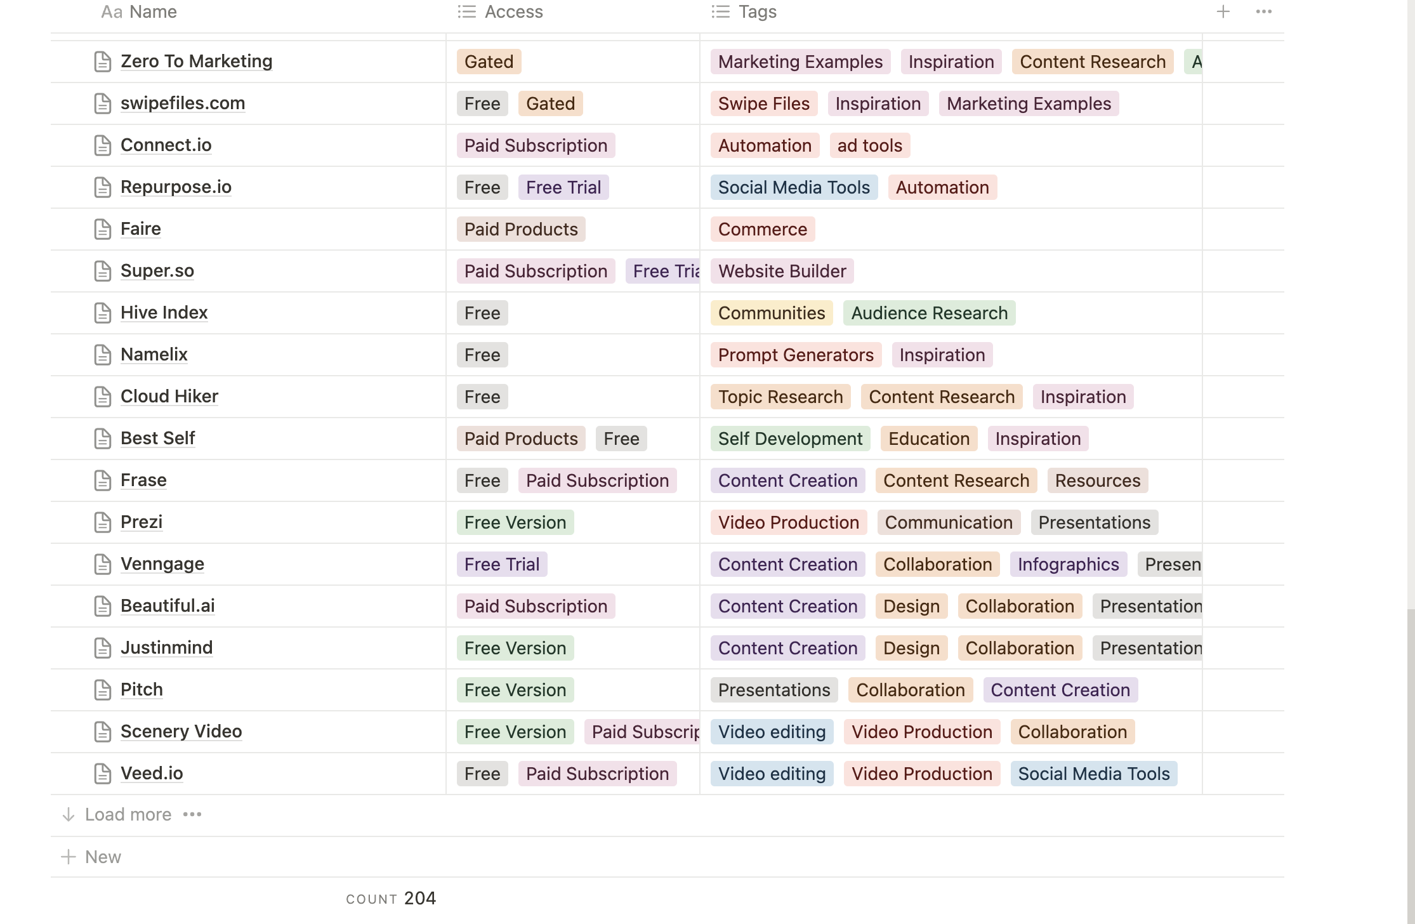Open the Tags column header menu
This screenshot has width=1415, height=924.
pos(756,11)
